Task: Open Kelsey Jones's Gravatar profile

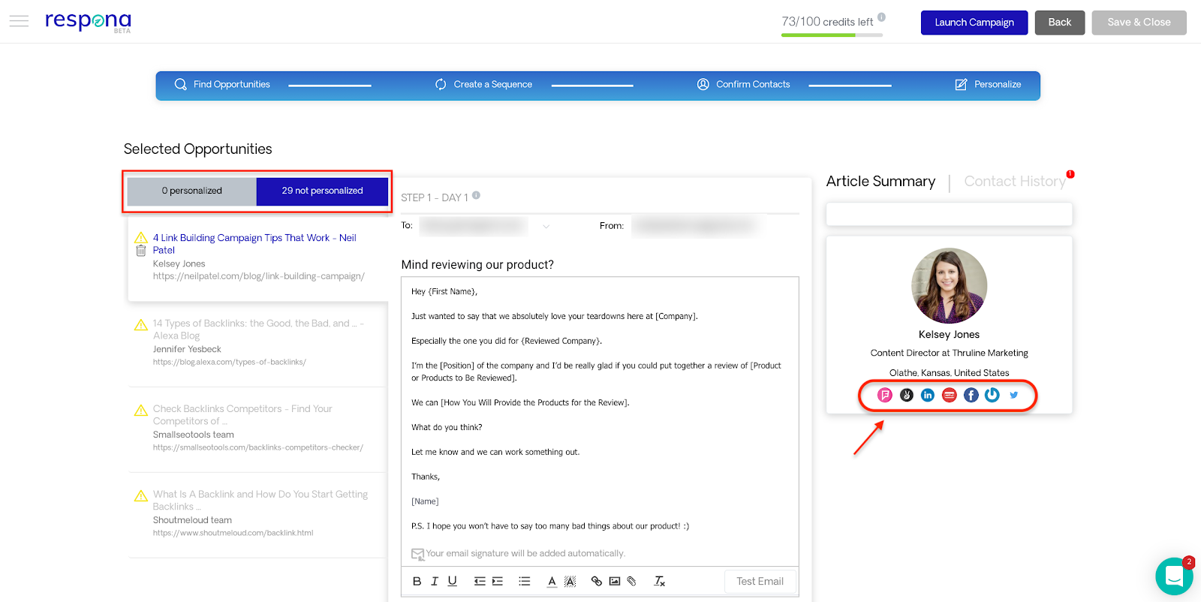Action: (992, 395)
